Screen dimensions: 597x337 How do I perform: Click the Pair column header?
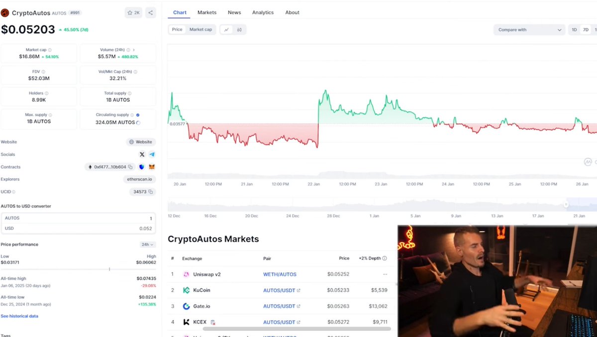click(x=267, y=259)
